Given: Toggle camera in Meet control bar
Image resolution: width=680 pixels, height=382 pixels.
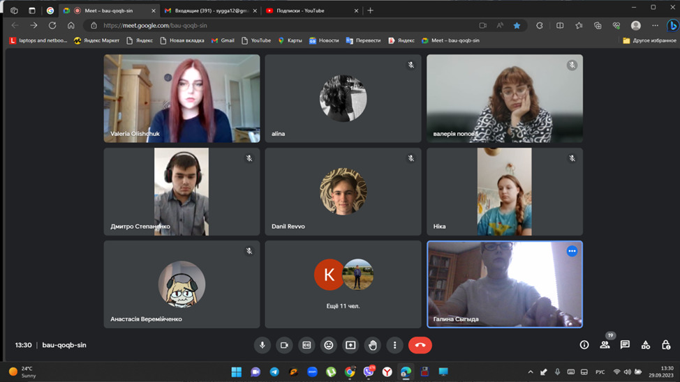Looking at the screenshot, I should point(284,345).
